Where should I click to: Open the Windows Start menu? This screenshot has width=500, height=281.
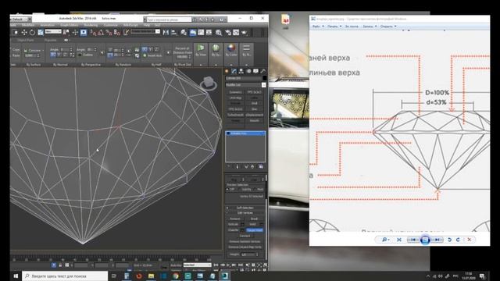tap(16, 276)
